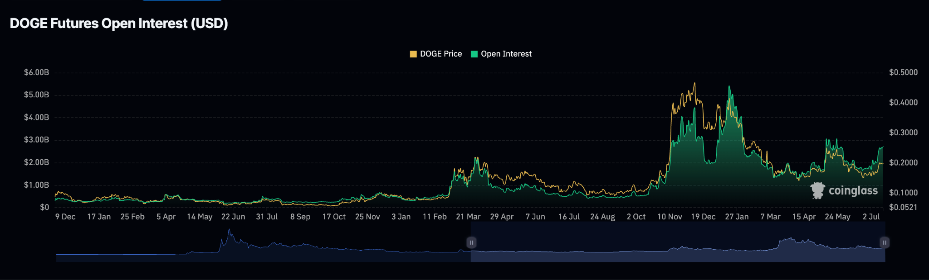The image size is (929, 280).
Task: Click the 24 Aug date label
Action: 602,217
